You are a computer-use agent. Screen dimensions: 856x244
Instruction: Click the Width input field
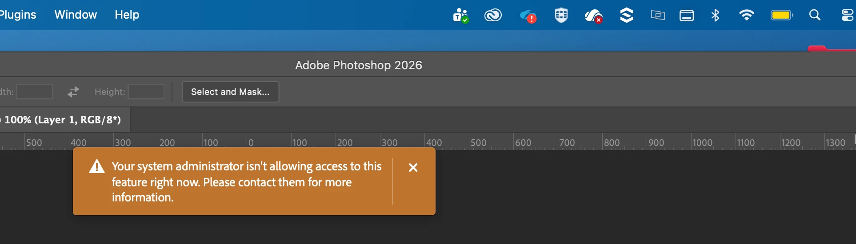pyautogui.click(x=35, y=92)
